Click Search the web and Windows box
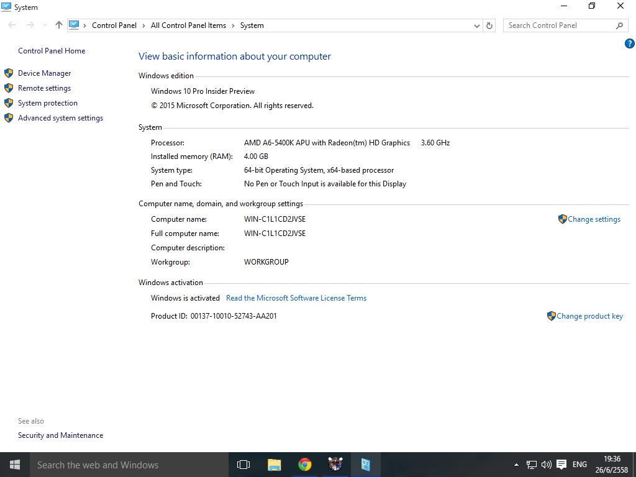The height and width of the screenshot is (477, 636). click(x=129, y=465)
